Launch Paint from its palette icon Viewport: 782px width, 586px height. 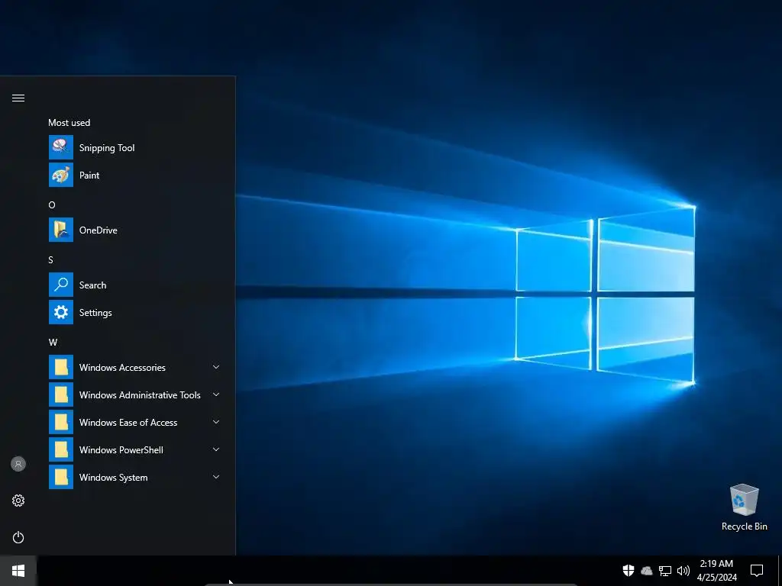(61, 175)
